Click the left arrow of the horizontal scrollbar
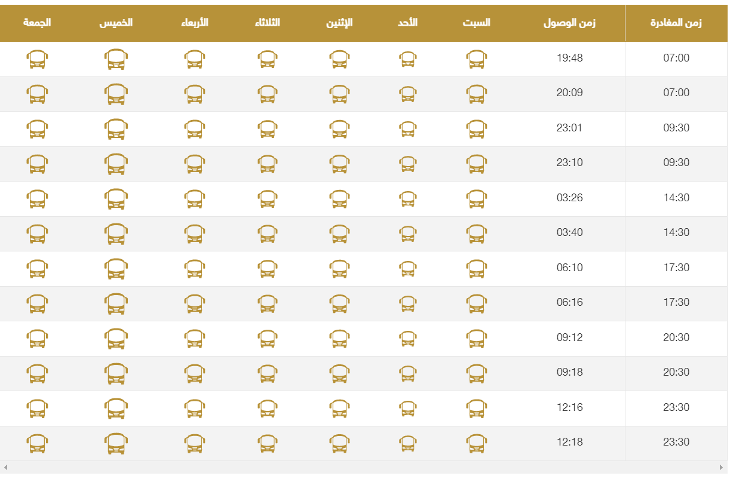The image size is (730, 479). click(x=6, y=467)
